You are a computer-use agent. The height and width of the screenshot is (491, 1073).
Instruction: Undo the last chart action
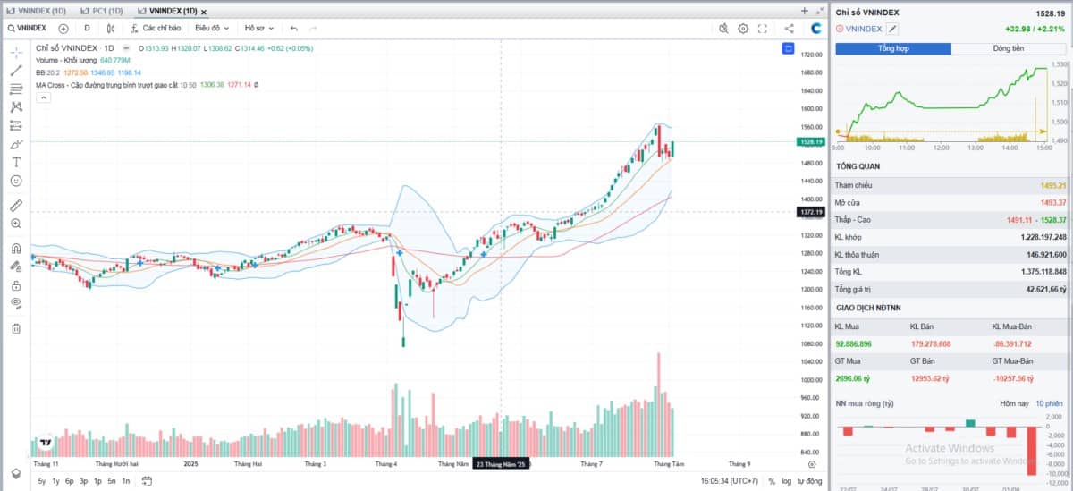[x=293, y=29]
